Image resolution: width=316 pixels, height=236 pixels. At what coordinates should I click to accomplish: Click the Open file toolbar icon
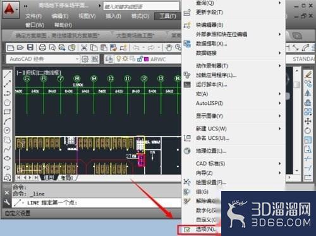[x=20, y=47]
